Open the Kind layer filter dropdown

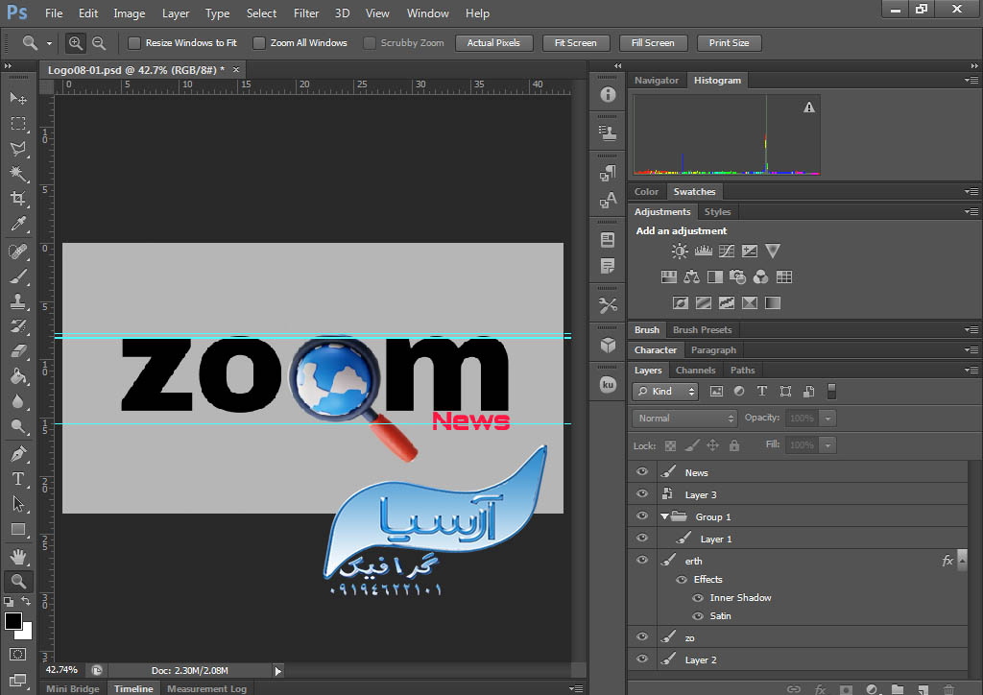[x=665, y=392]
